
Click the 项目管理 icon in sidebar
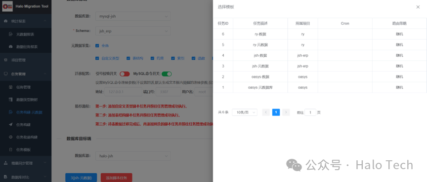click(x=6, y=60)
